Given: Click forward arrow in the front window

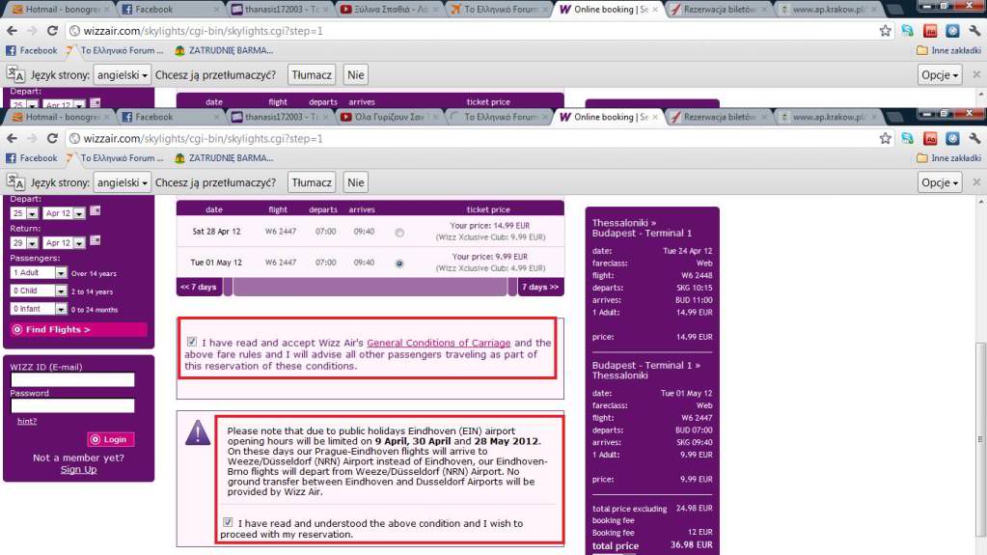Looking at the screenshot, I should (x=32, y=138).
